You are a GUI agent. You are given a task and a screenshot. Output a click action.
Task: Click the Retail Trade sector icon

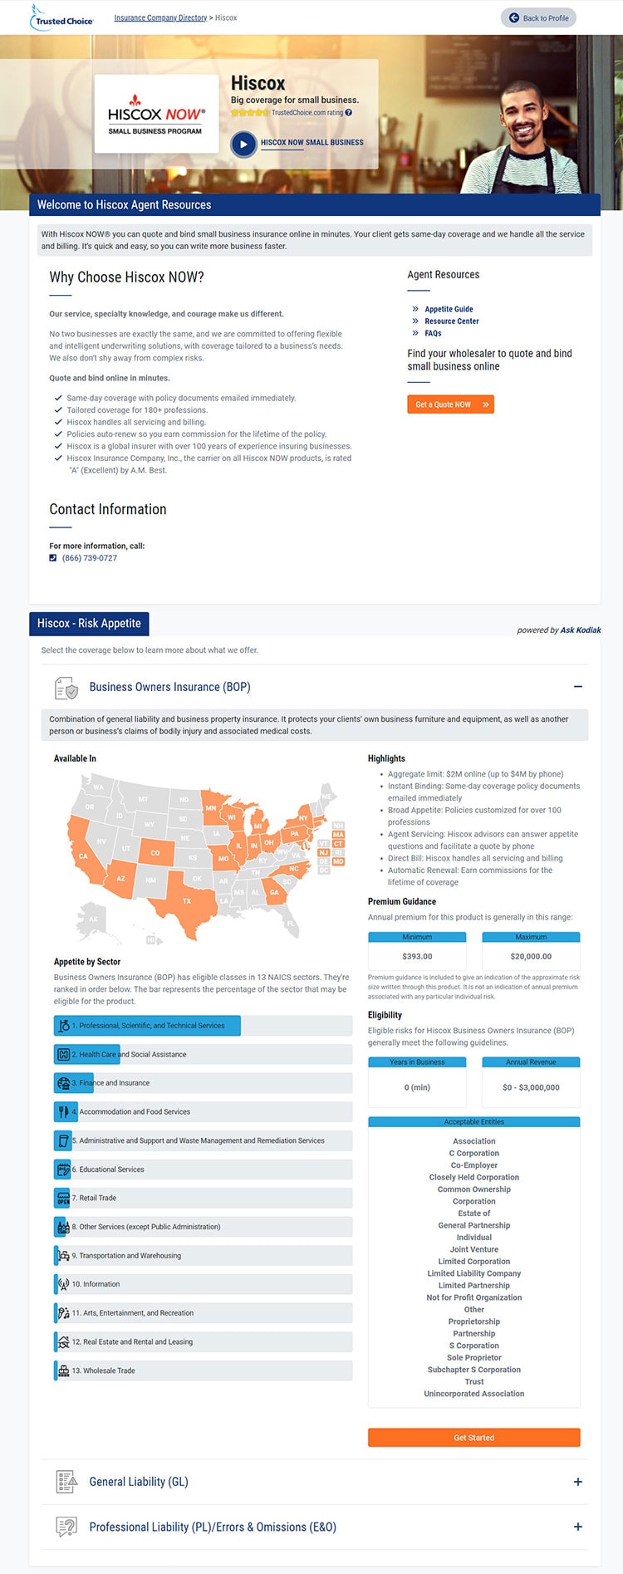[63, 1199]
